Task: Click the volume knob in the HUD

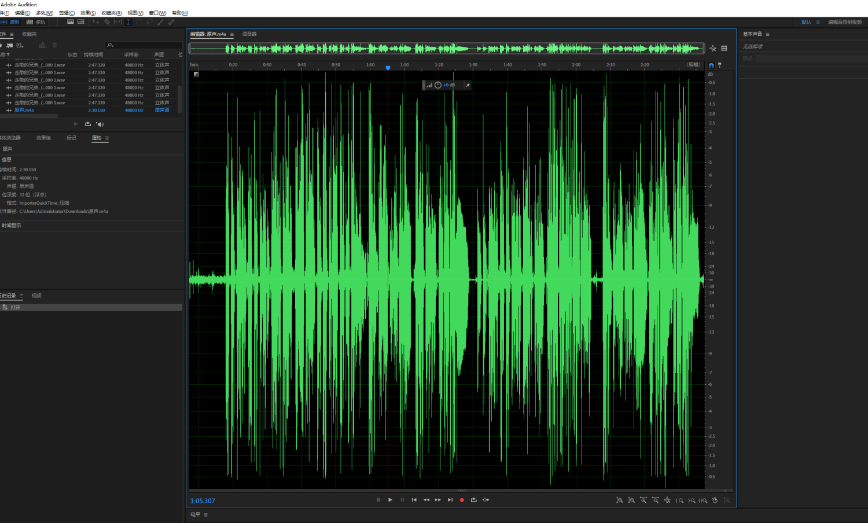Action: (x=438, y=85)
